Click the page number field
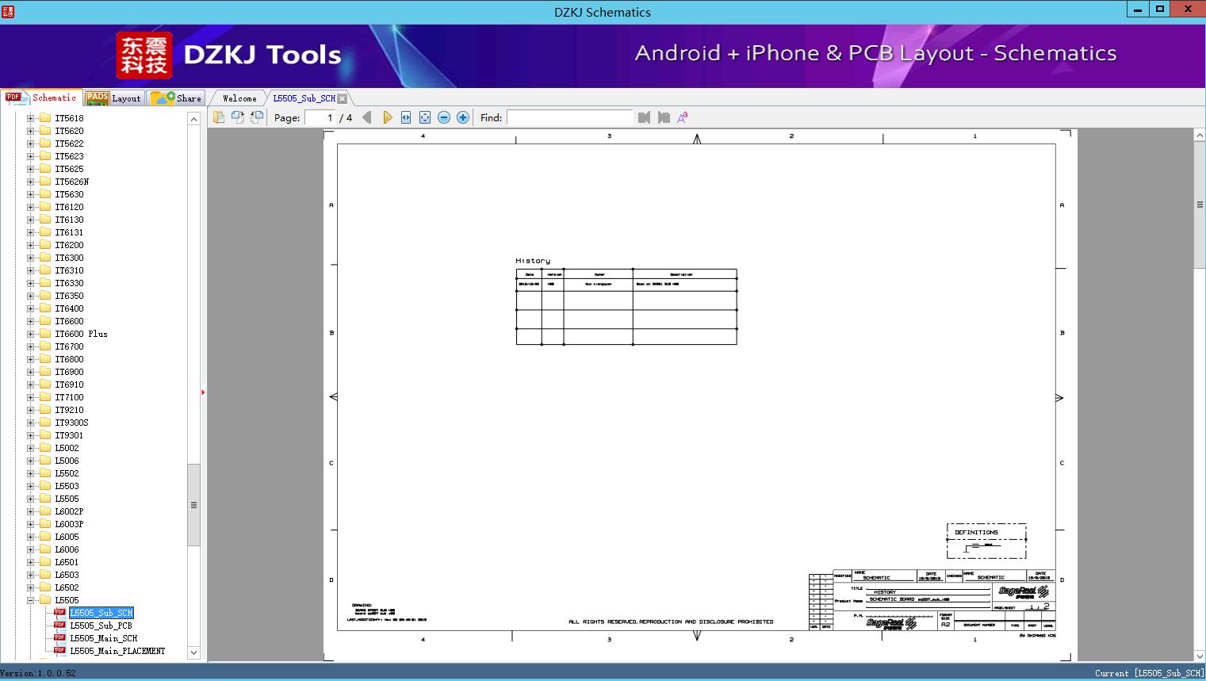Image resolution: width=1206 pixels, height=681 pixels. pos(320,117)
